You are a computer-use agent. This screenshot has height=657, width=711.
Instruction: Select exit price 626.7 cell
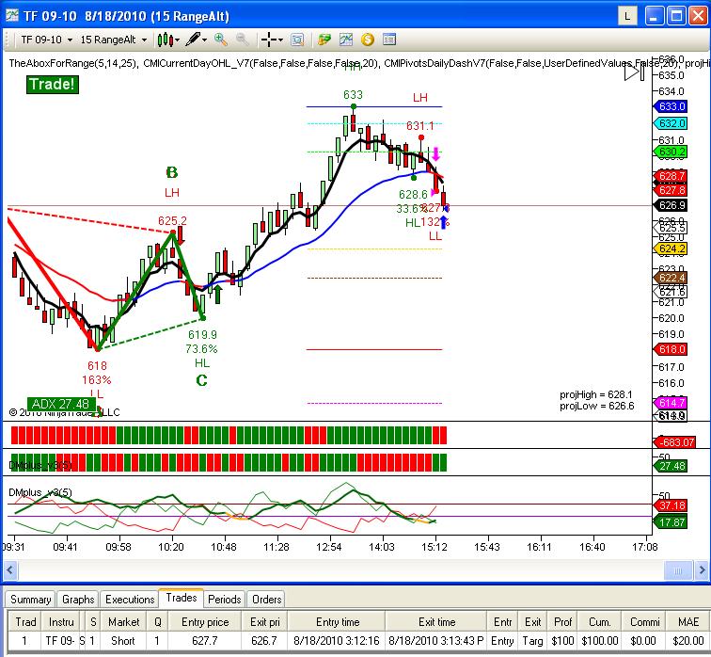pyautogui.click(x=264, y=641)
